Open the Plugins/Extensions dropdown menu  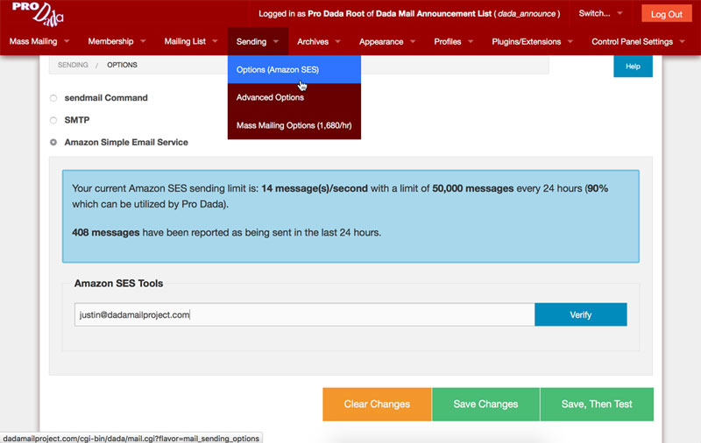click(x=532, y=41)
